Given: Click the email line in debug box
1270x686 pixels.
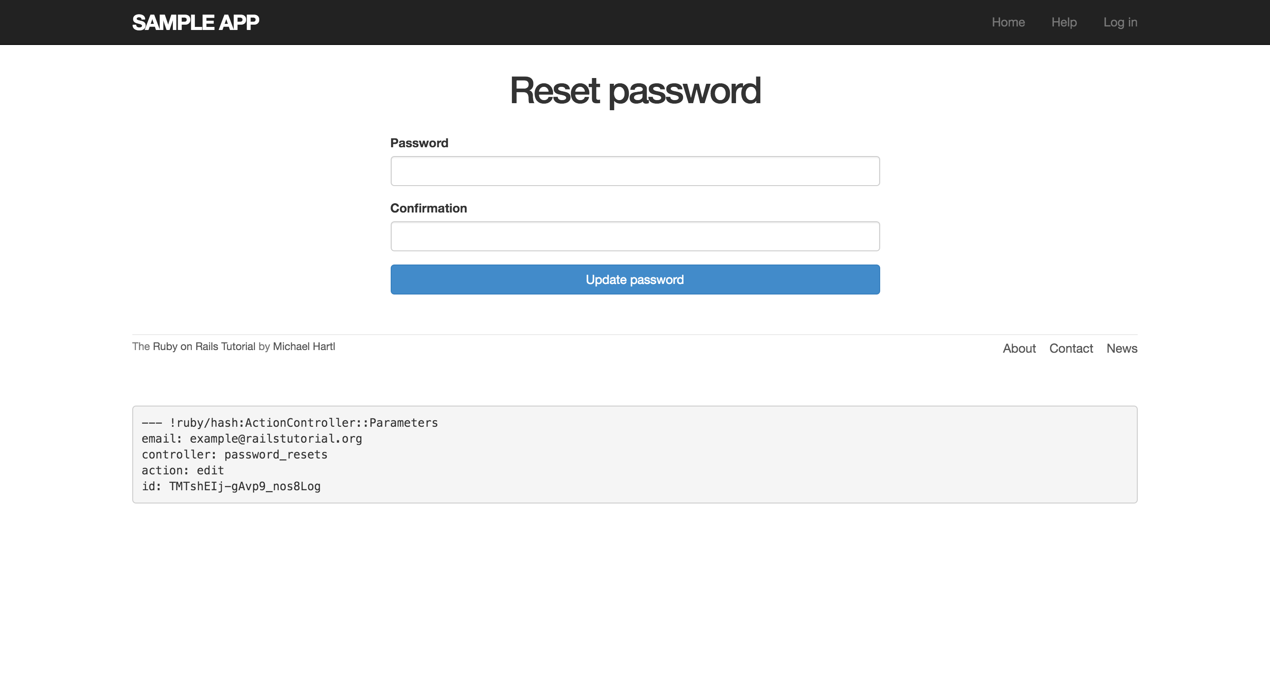Looking at the screenshot, I should coord(251,439).
